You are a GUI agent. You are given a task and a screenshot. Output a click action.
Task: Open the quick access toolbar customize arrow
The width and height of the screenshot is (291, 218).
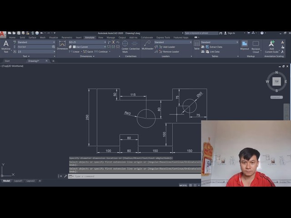(x=55, y=33)
